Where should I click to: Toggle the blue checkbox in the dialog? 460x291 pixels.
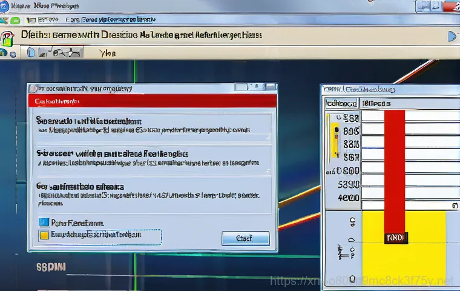click(x=44, y=222)
